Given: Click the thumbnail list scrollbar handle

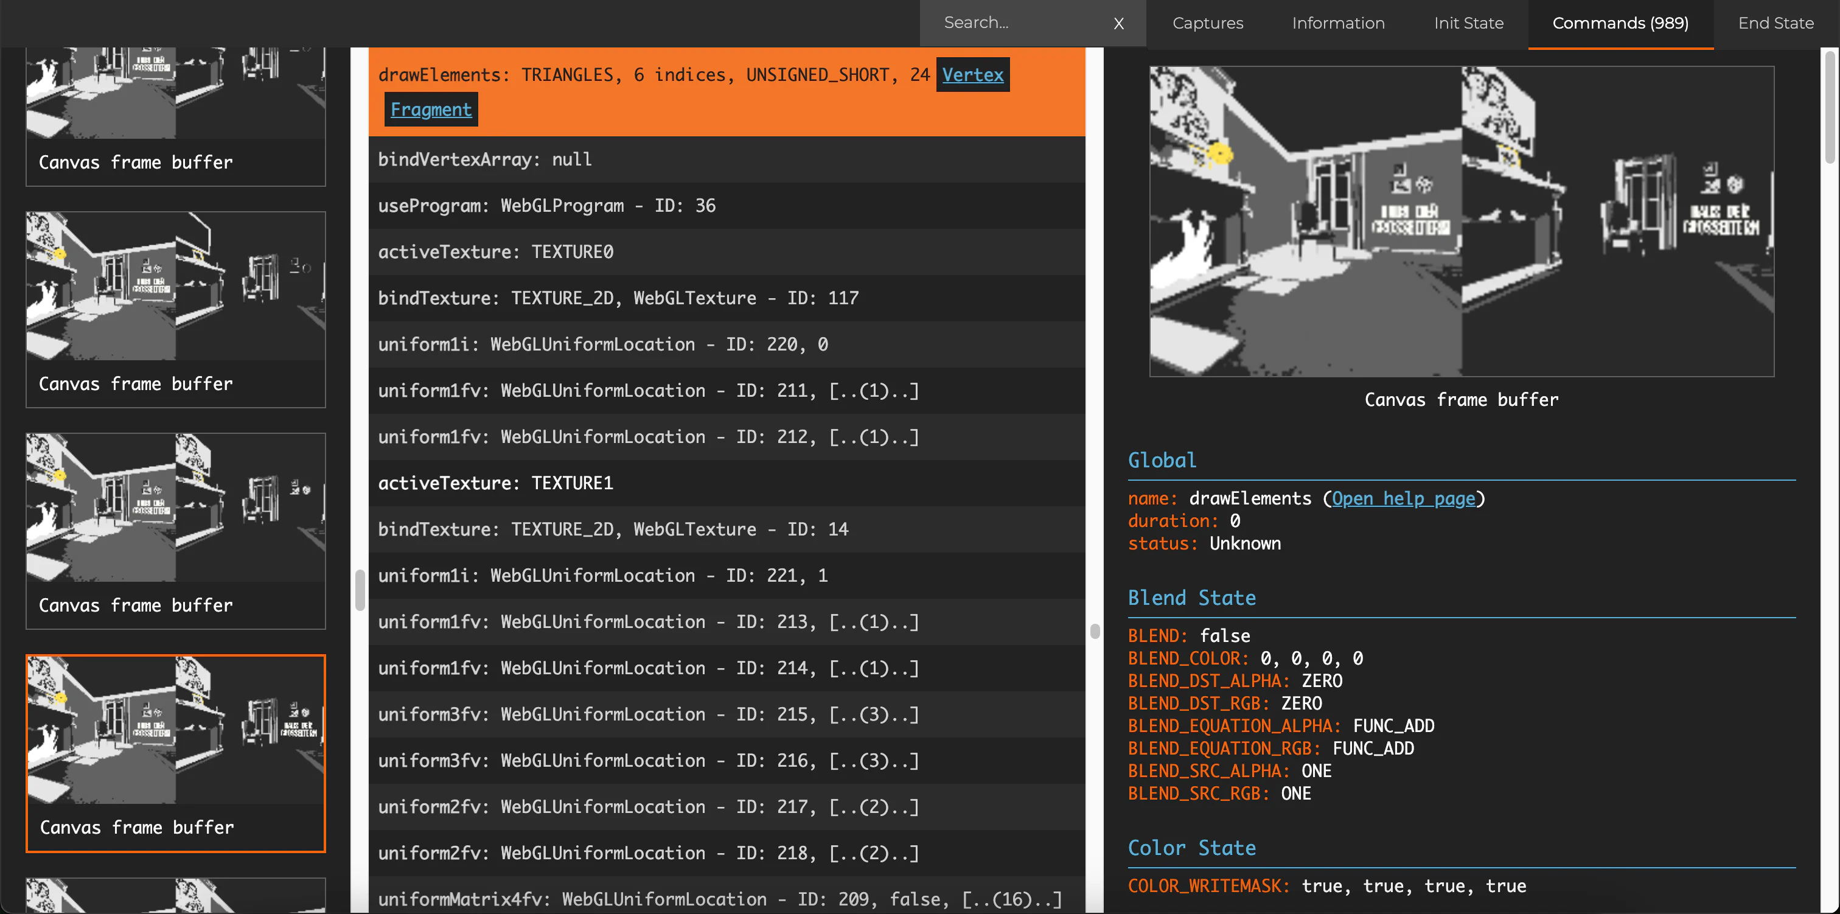Looking at the screenshot, I should point(360,589).
